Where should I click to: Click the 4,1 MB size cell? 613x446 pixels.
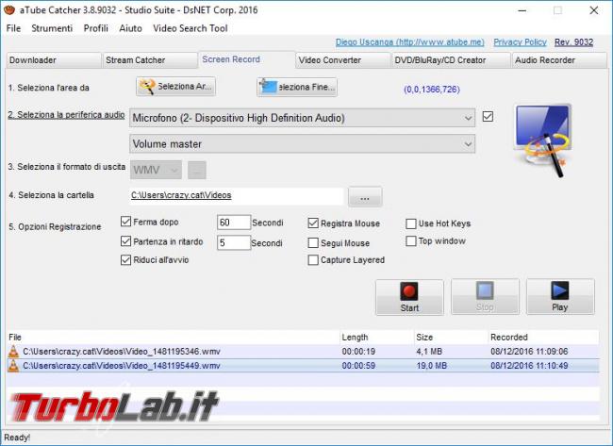point(429,352)
